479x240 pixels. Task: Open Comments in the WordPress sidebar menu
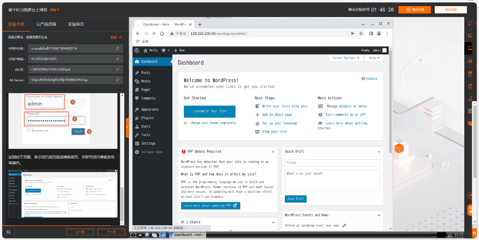tap(153, 98)
